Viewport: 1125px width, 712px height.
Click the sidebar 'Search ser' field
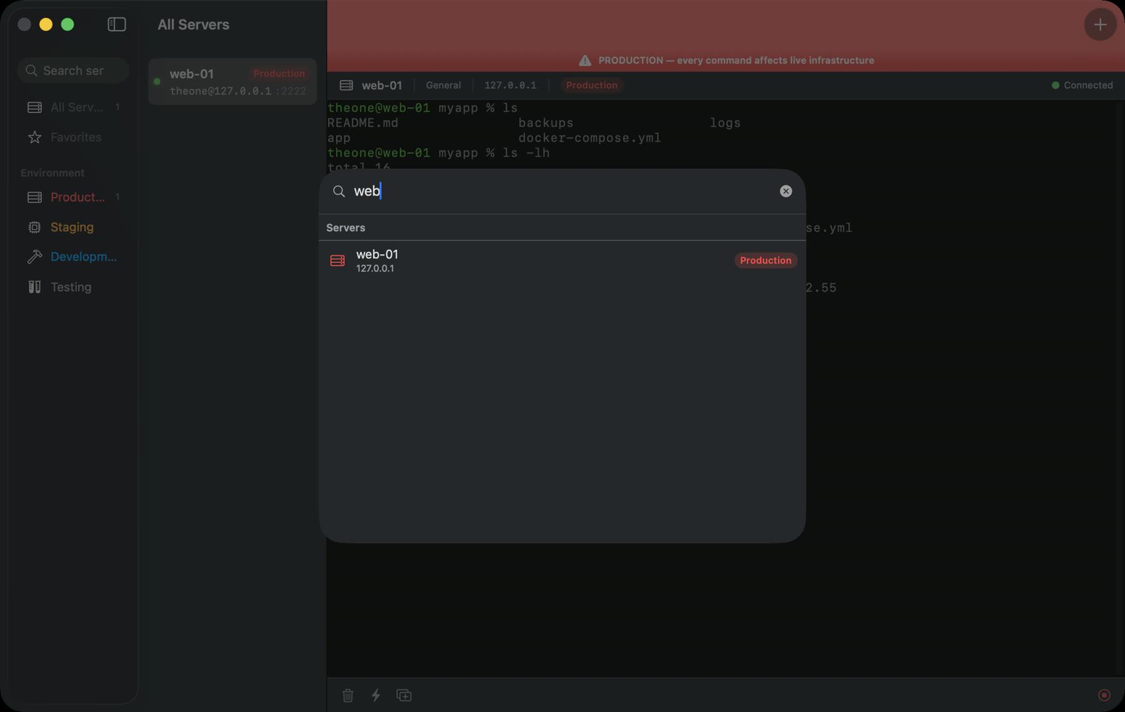click(x=73, y=71)
